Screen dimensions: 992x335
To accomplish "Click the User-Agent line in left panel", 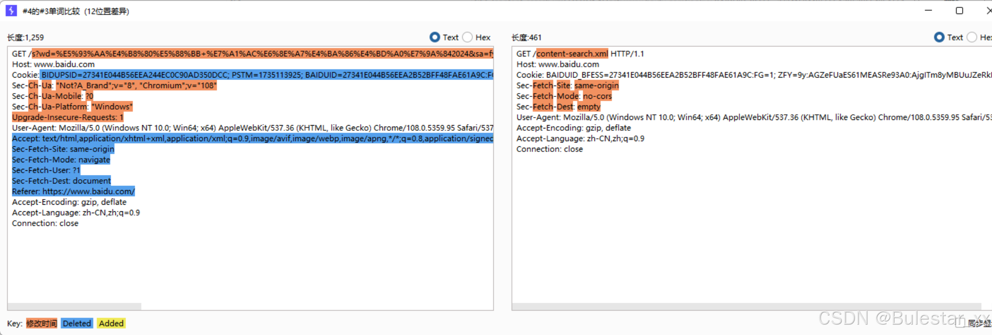I will [x=252, y=128].
